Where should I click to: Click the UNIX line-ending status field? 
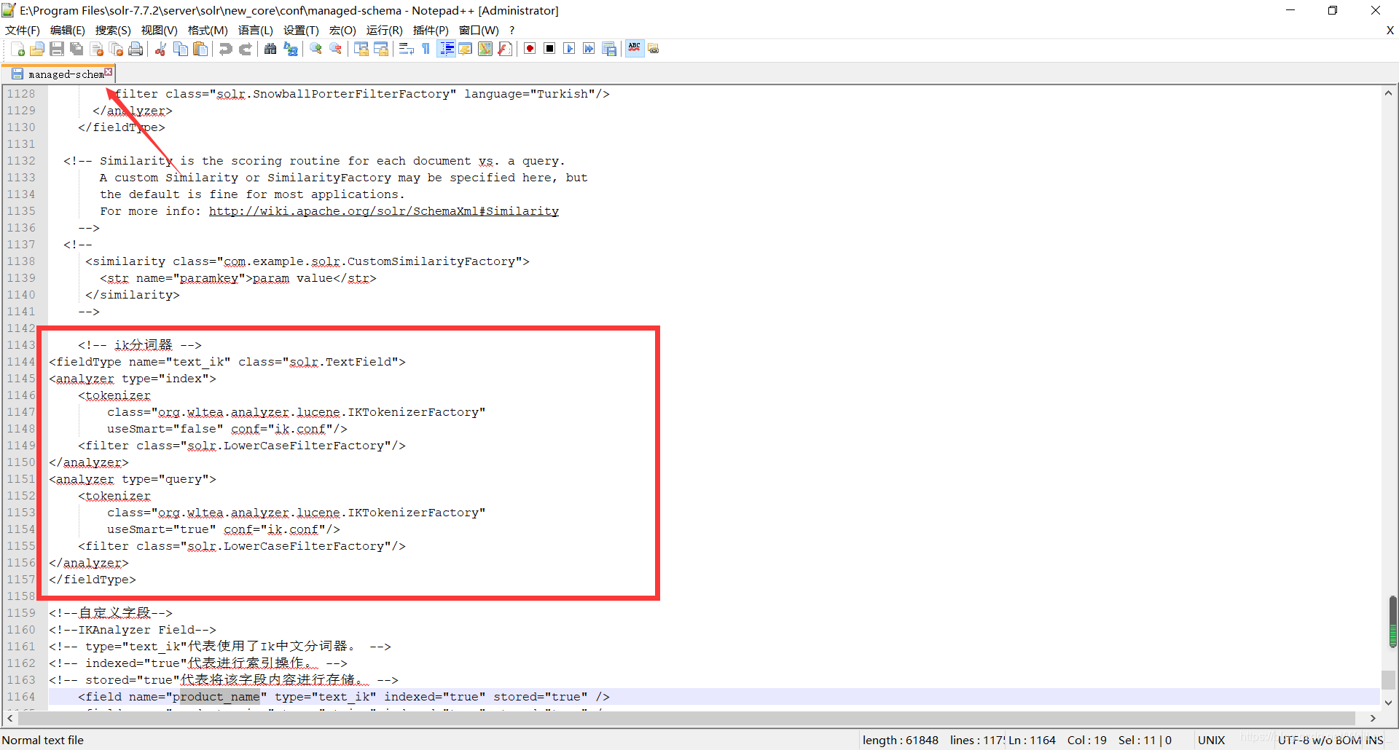click(x=1211, y=740)
